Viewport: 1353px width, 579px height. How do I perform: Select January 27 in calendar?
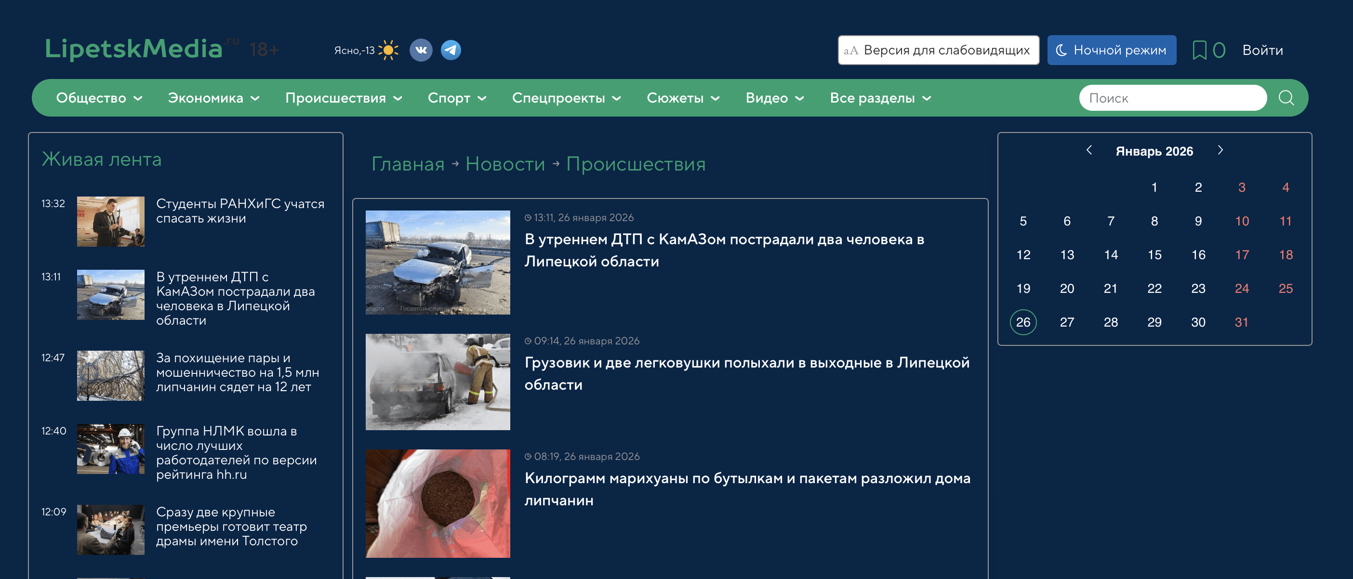tap(1066, 322)
